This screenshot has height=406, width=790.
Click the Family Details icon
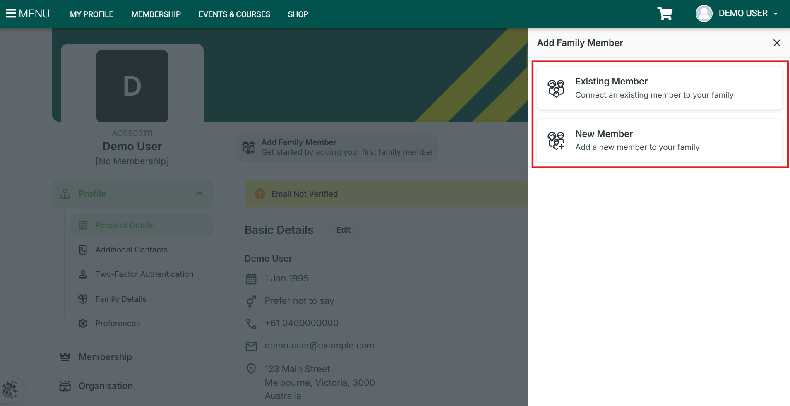(83, 299)
